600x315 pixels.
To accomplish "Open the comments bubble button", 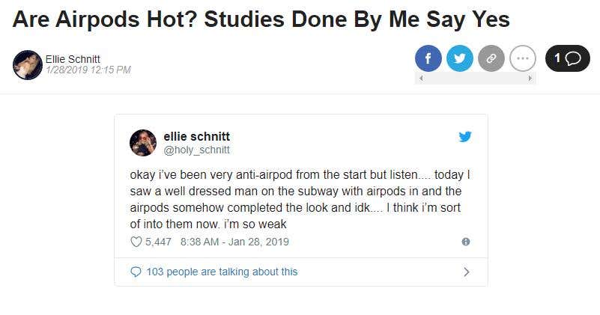I will point(568,58).
